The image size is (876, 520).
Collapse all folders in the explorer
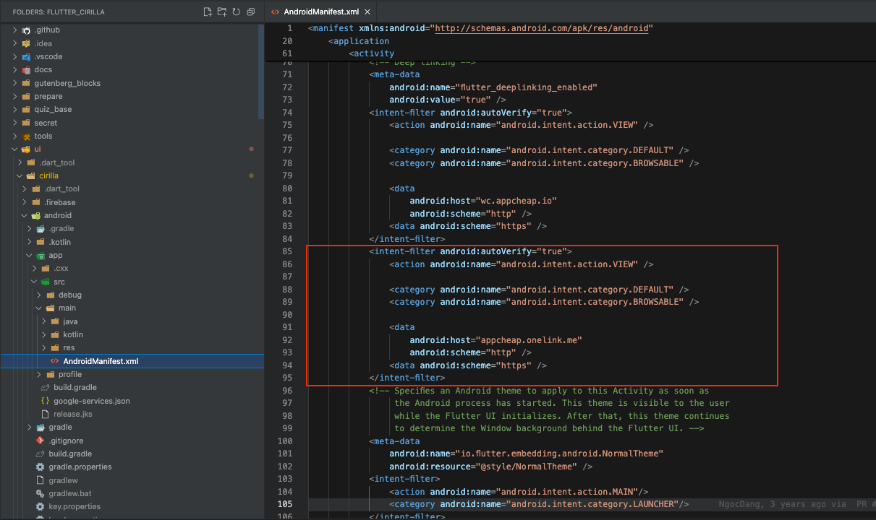250,12
